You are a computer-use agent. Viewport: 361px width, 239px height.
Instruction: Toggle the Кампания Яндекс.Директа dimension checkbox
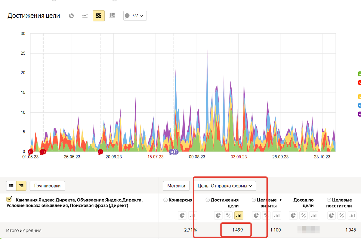9,199
